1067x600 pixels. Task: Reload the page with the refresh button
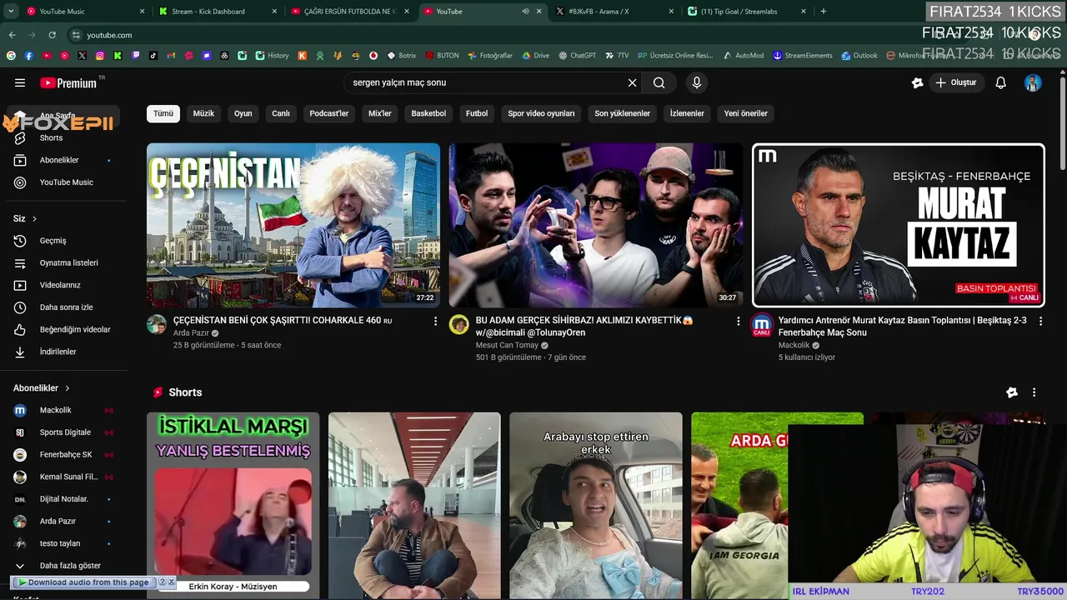pyautogui.click(x=52, y=35)
